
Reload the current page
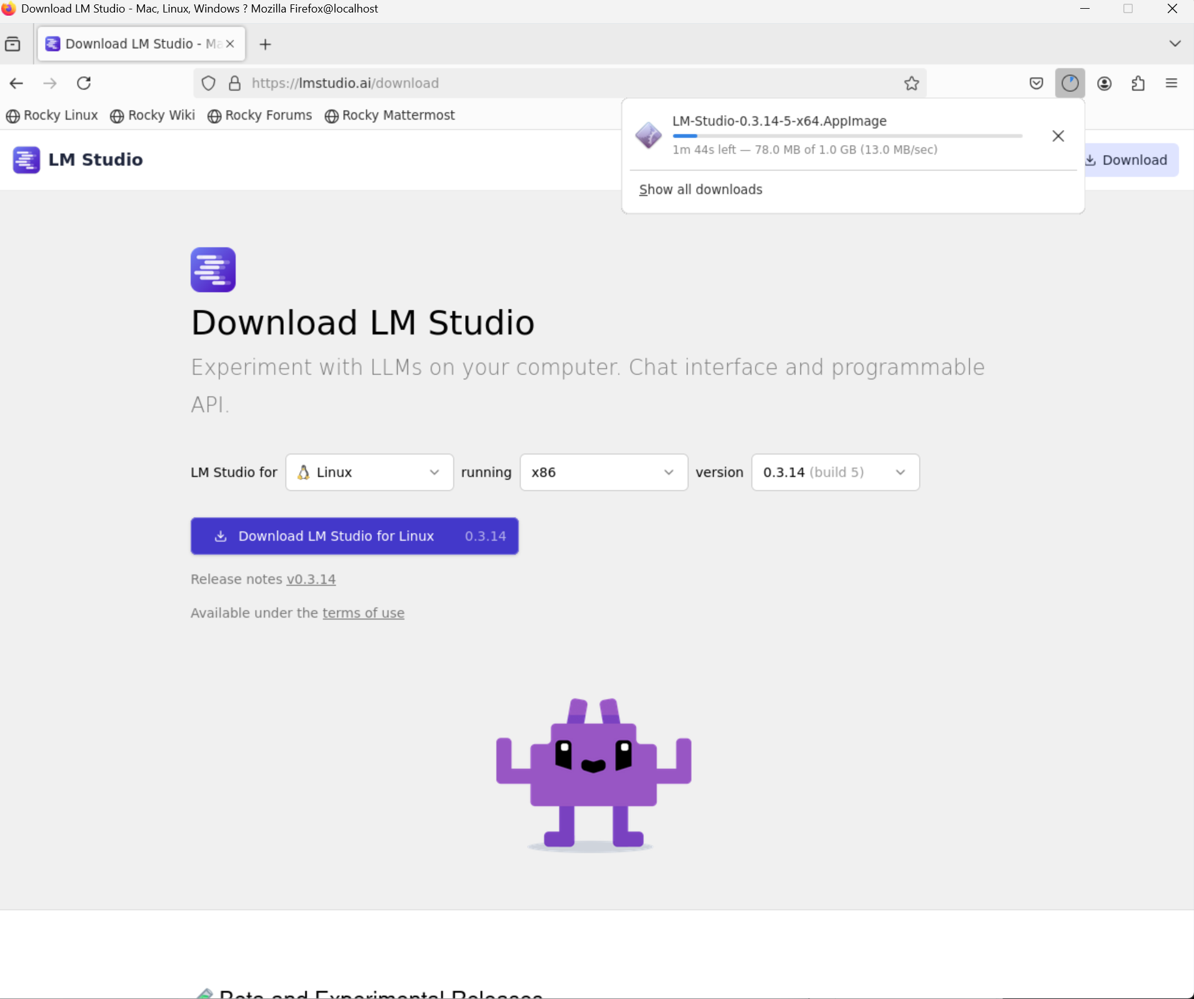[84, 83]
